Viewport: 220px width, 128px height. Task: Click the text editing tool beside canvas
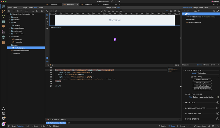[47, 19]
